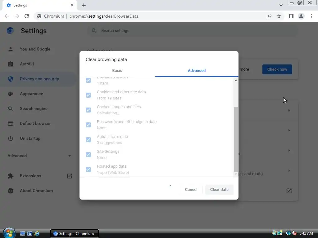
Task: Uncheck Cached images and files
Action: click(88, 110)
